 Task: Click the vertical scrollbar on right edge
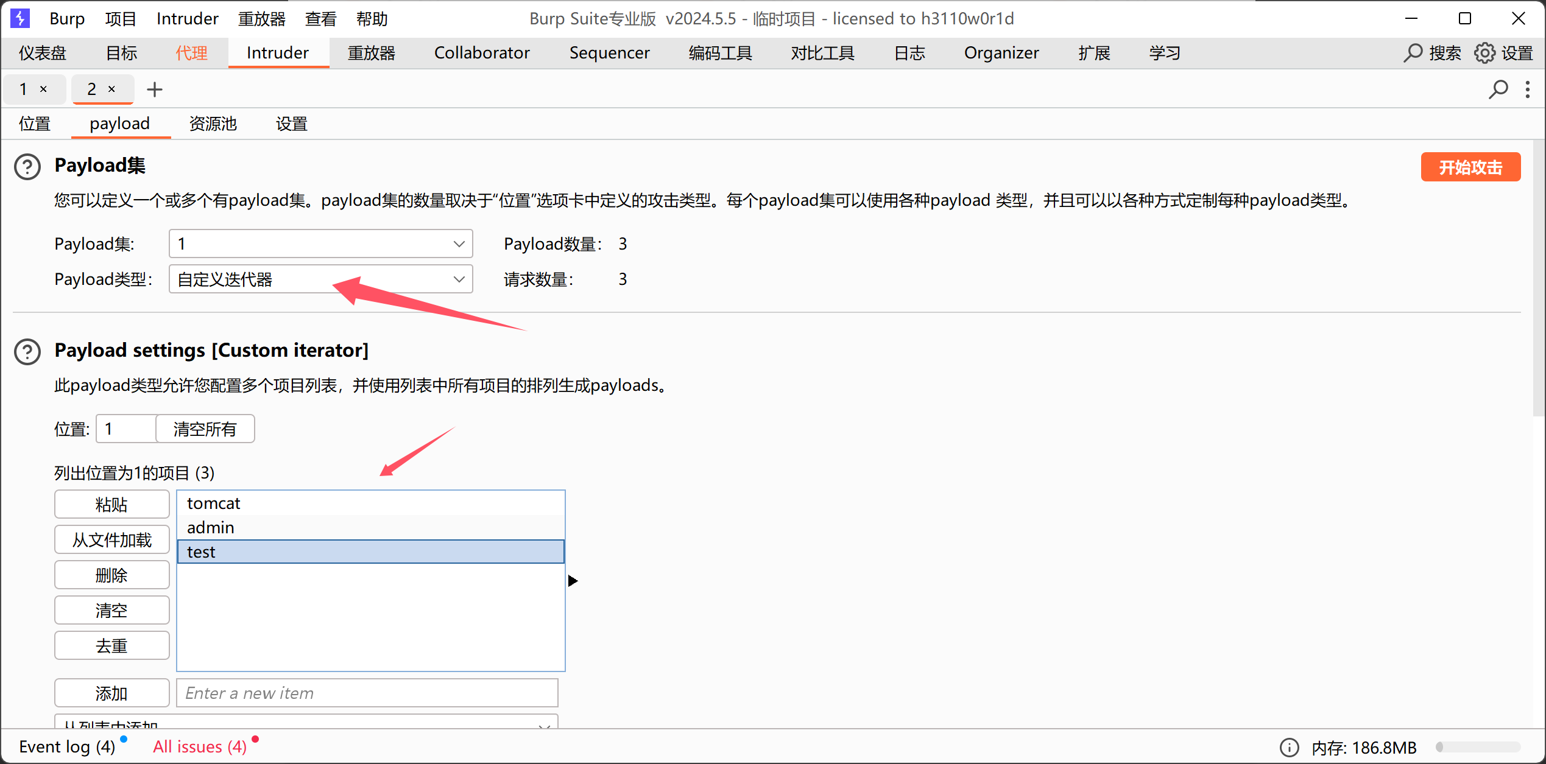coord(1539,279)
